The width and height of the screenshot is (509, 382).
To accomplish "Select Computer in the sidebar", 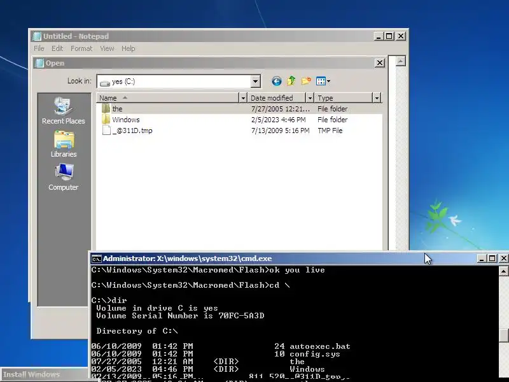I will click(x=63, y=177).
